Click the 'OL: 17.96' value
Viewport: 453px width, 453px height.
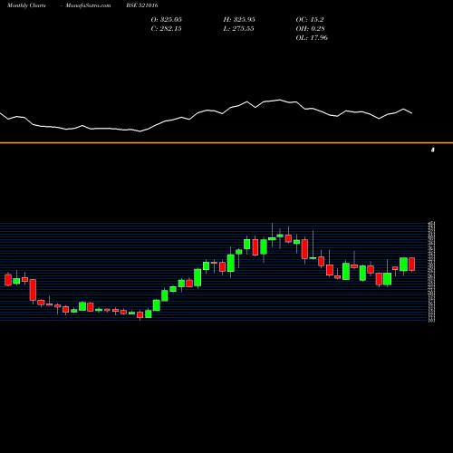312,38
